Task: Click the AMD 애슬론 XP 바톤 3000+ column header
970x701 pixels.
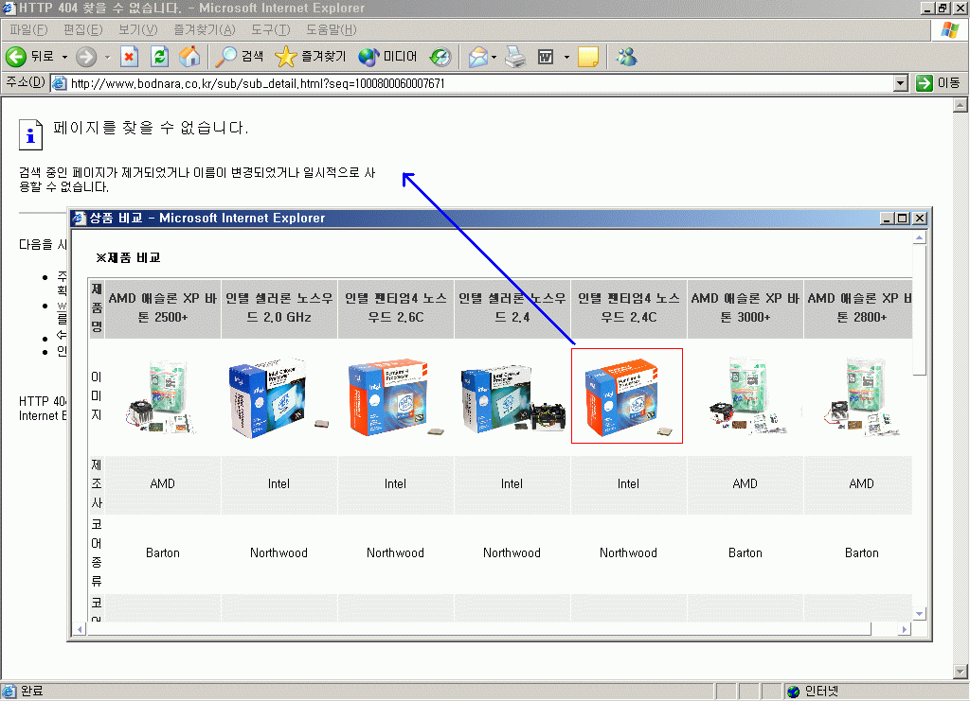Action: pos(745,307)
